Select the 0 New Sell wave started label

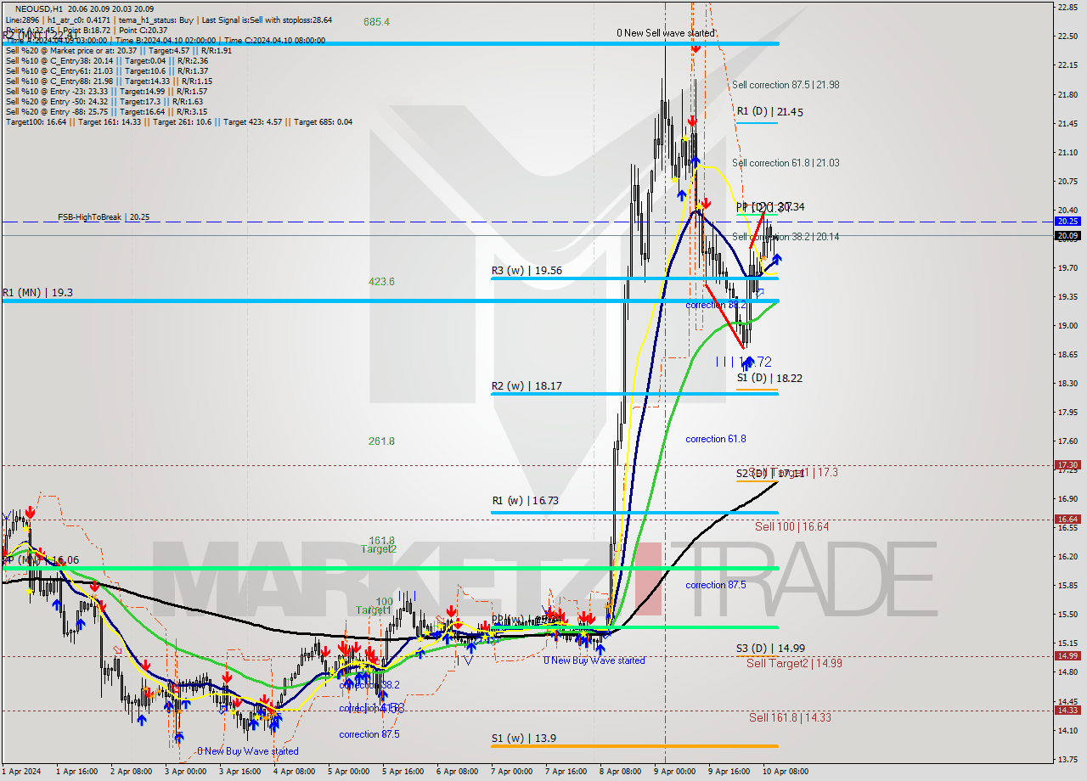click(x=666, y=33)
